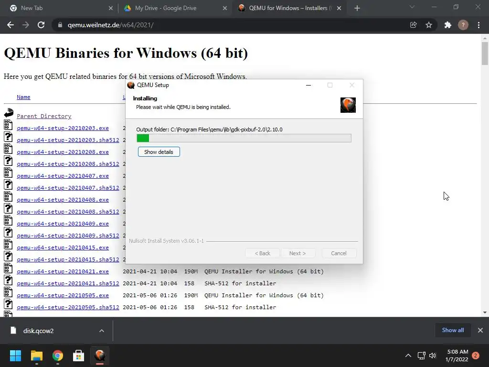
Task: Click the address bar URL field
Action: pos(231,25)
